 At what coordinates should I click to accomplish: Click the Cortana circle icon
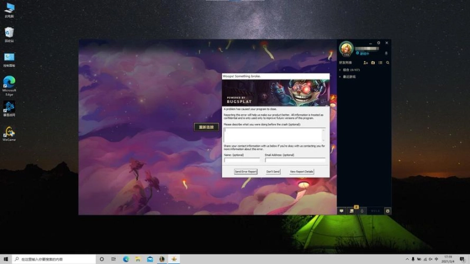(102, 259)
